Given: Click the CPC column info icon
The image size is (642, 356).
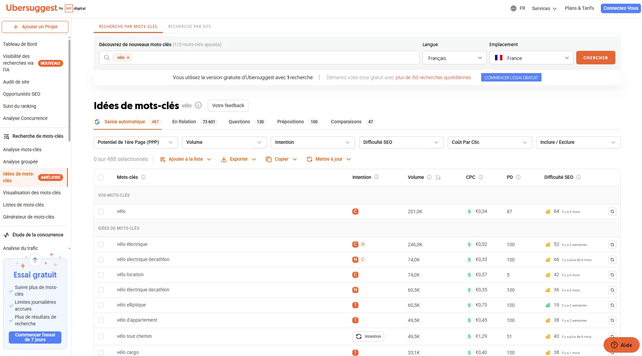Looking at the screenshot, I should click(x=481, y=177).
